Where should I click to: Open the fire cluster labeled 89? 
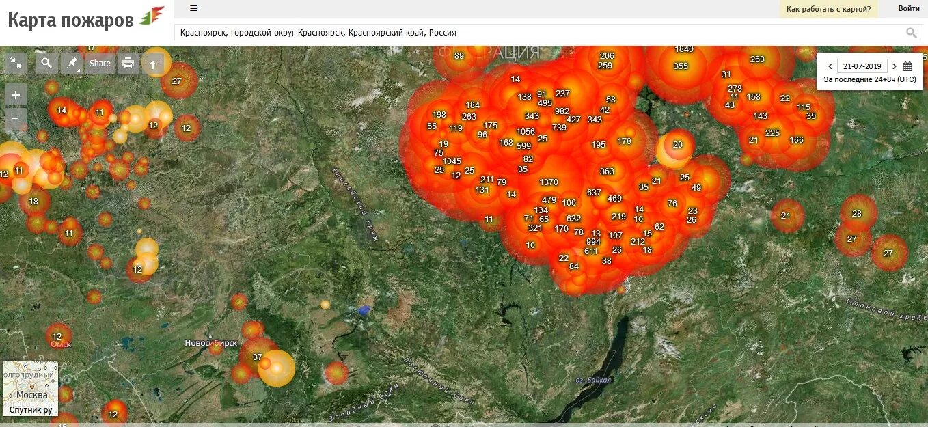click(x=459, y=56)
